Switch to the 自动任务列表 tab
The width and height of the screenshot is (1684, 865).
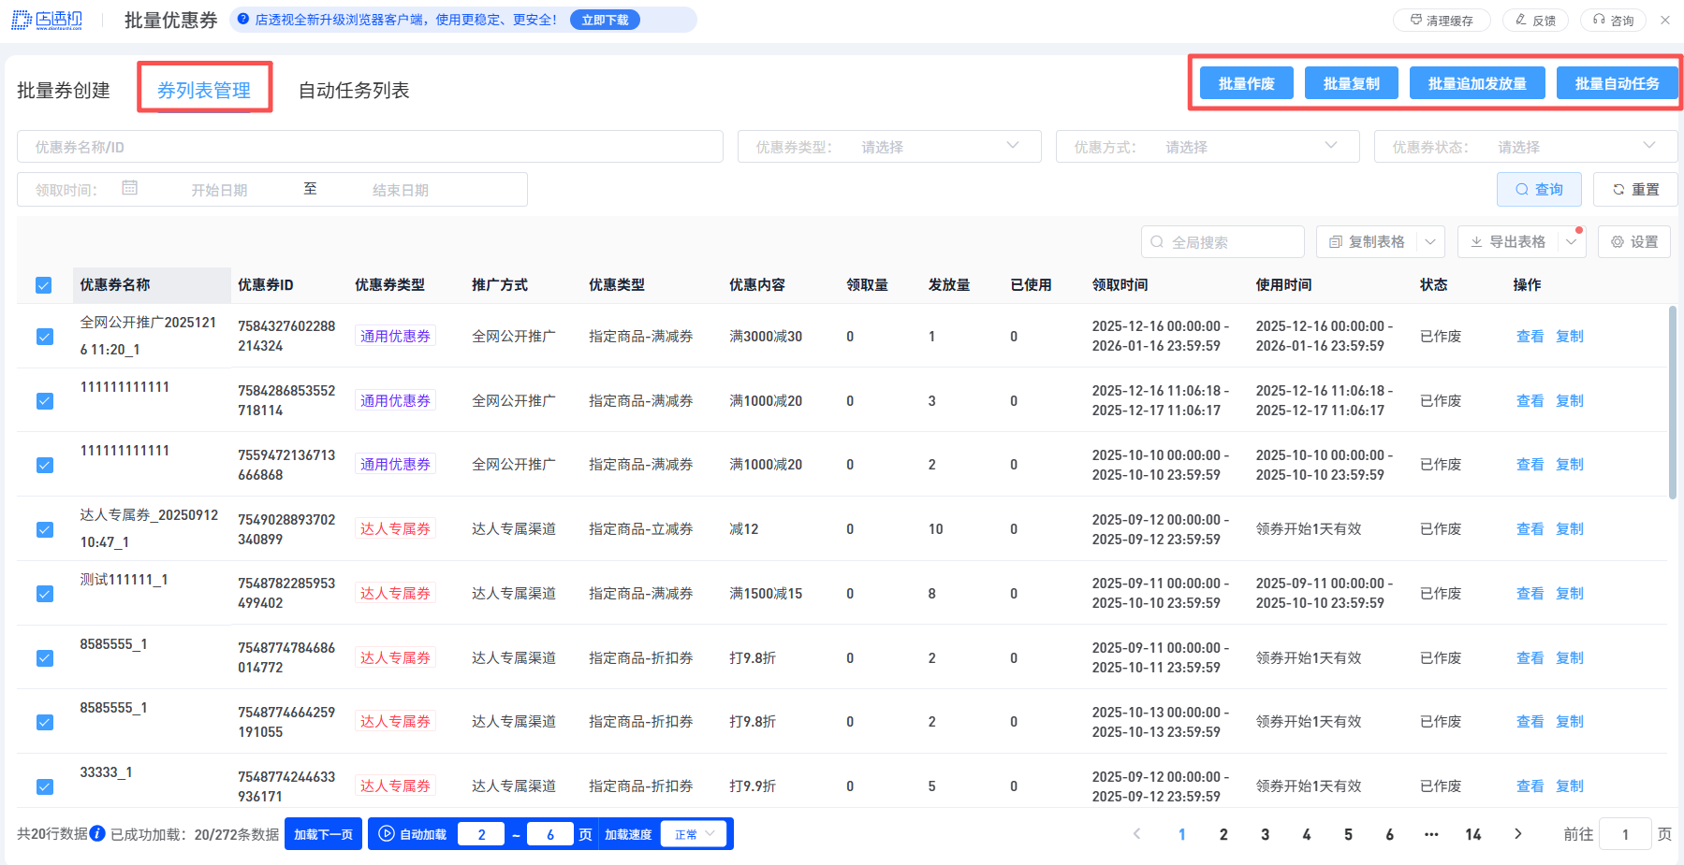[x=354, y=90]
